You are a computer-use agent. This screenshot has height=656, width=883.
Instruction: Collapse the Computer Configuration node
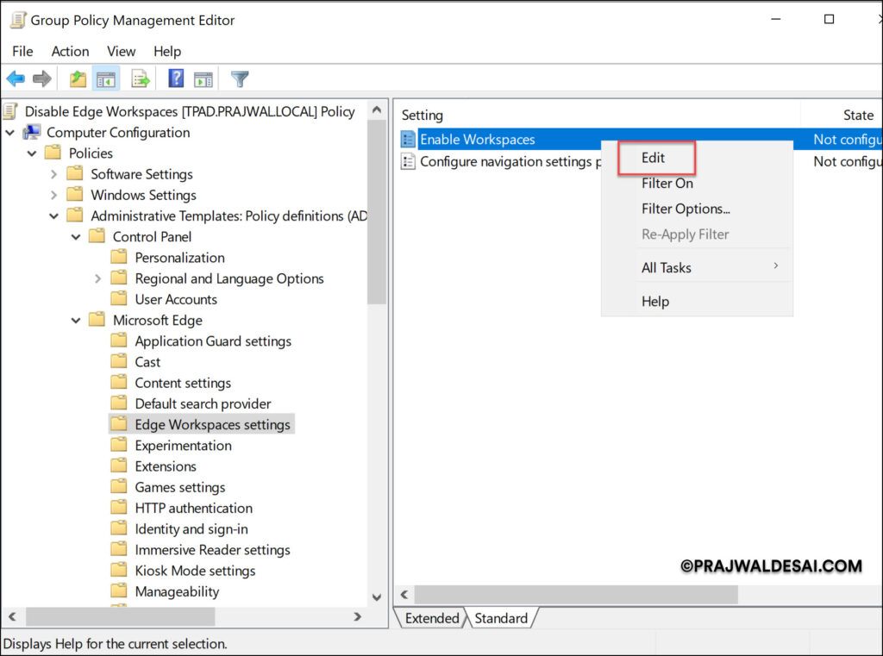coord(10,133)
